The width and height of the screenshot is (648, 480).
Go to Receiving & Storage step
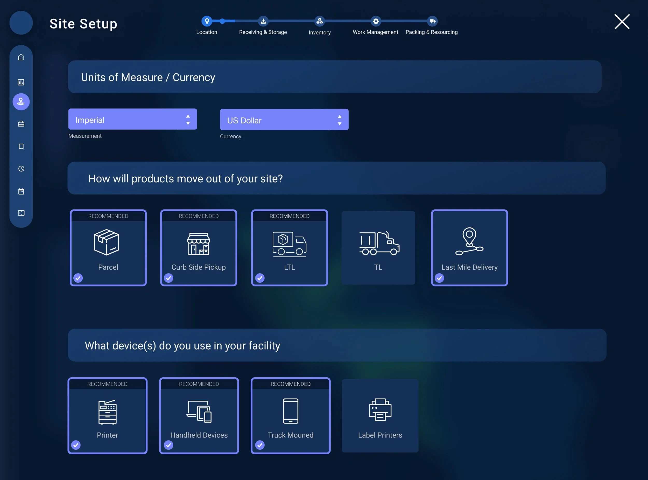pyautogui.click(x=263, y=21)
